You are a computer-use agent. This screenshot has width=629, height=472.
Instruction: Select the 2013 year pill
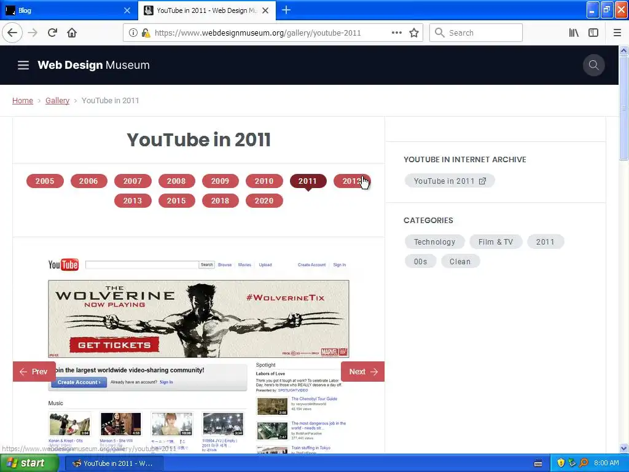(x=133, y=201)
